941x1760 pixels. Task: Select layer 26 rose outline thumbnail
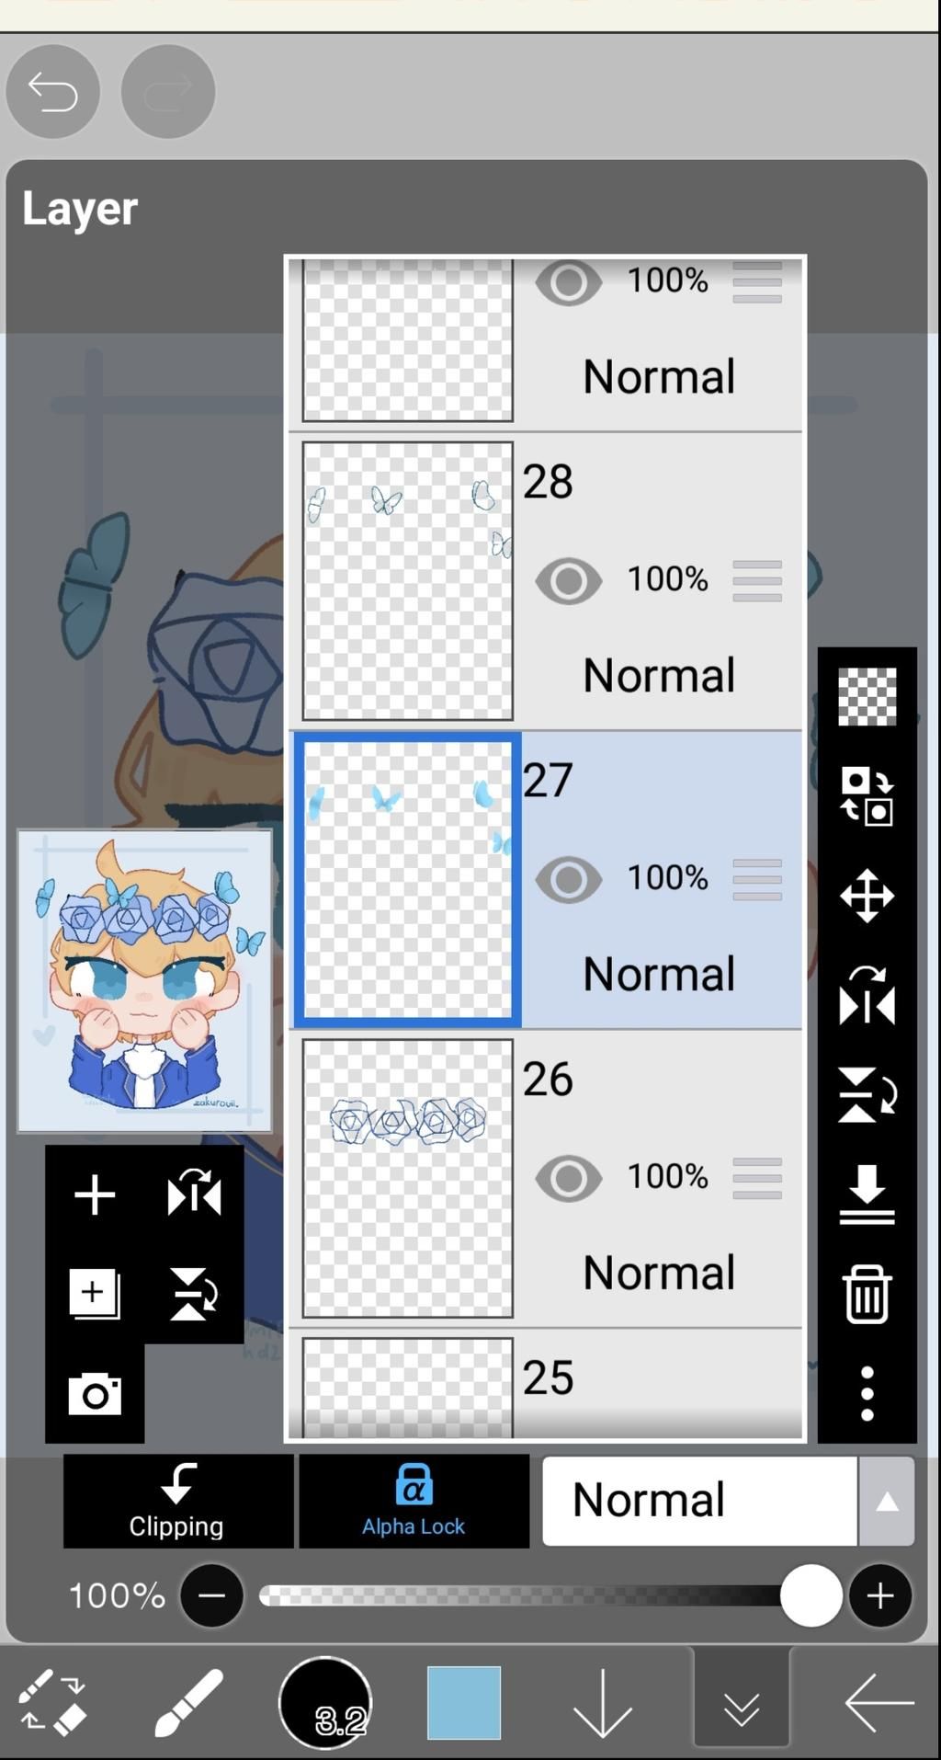click(407, 1178)
